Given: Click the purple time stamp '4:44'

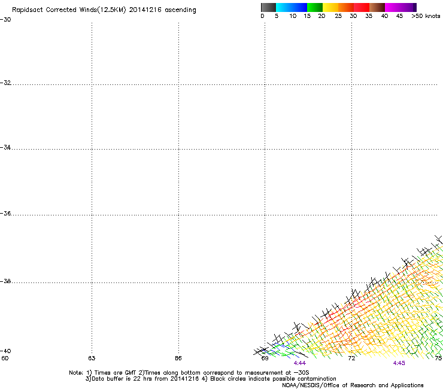Looking at the screenshot, I should [x=300, y=363].
